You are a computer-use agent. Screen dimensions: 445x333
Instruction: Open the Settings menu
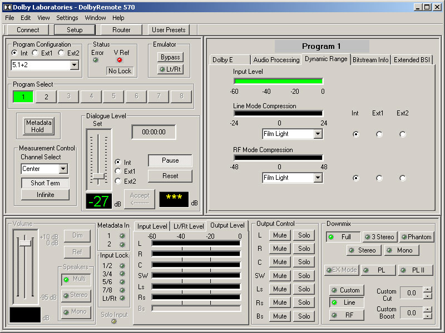(x=67, y=18)
